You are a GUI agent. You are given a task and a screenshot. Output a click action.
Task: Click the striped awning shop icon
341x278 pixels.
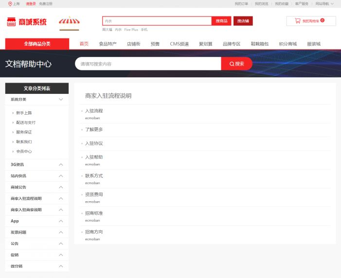click(x=69, y=22)
